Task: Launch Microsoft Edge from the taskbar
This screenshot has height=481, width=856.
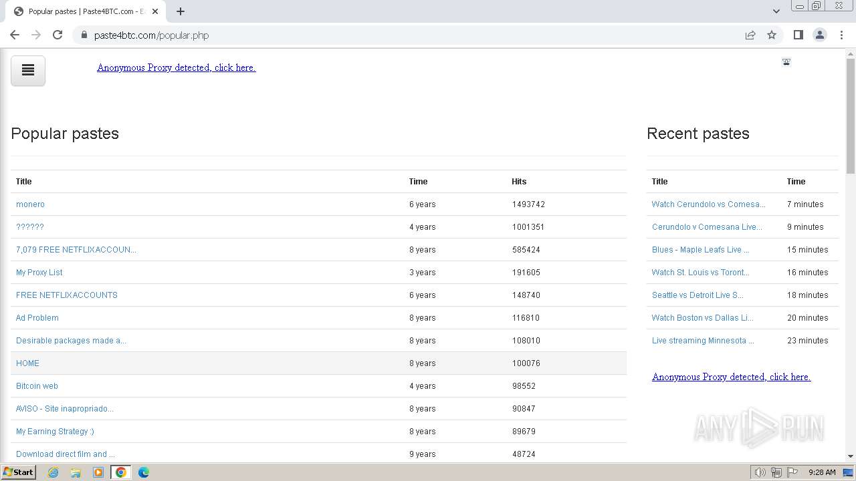Action: 144,472
